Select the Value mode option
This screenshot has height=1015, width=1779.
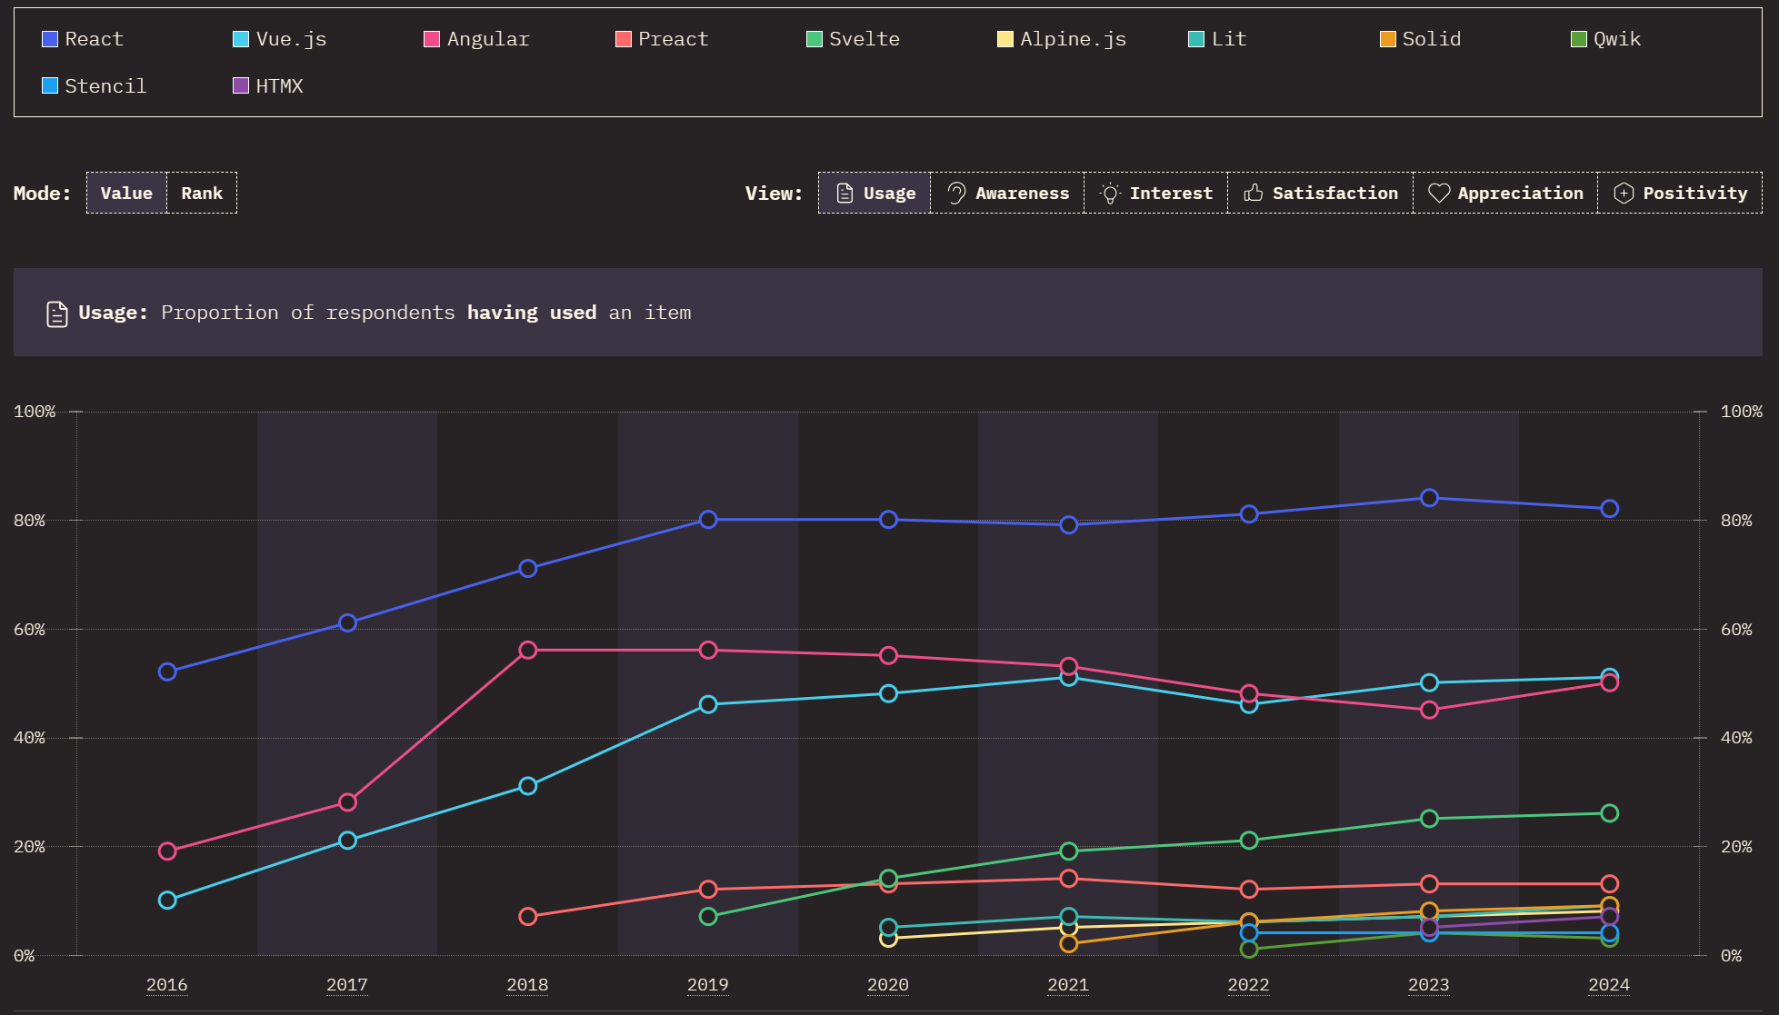[x=126, y=193]
